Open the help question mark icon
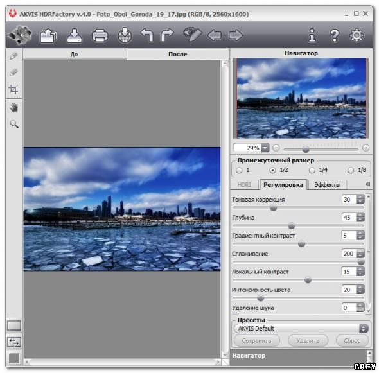 335,35
